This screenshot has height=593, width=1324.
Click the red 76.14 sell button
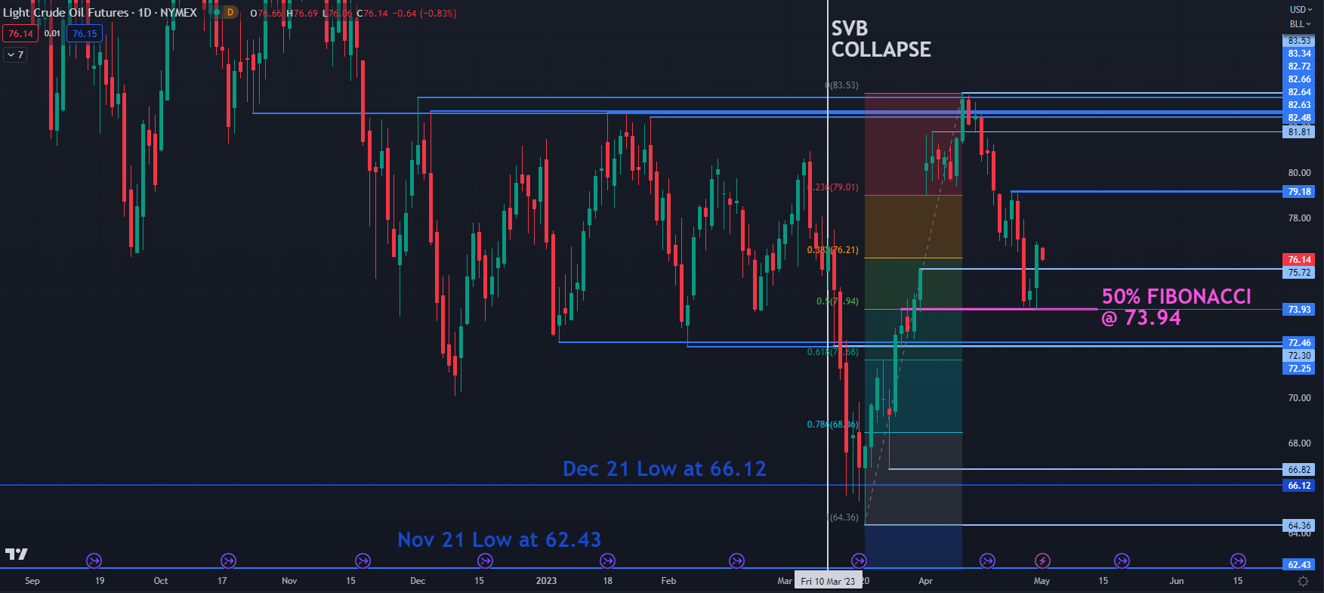click(x=20, y=33)
